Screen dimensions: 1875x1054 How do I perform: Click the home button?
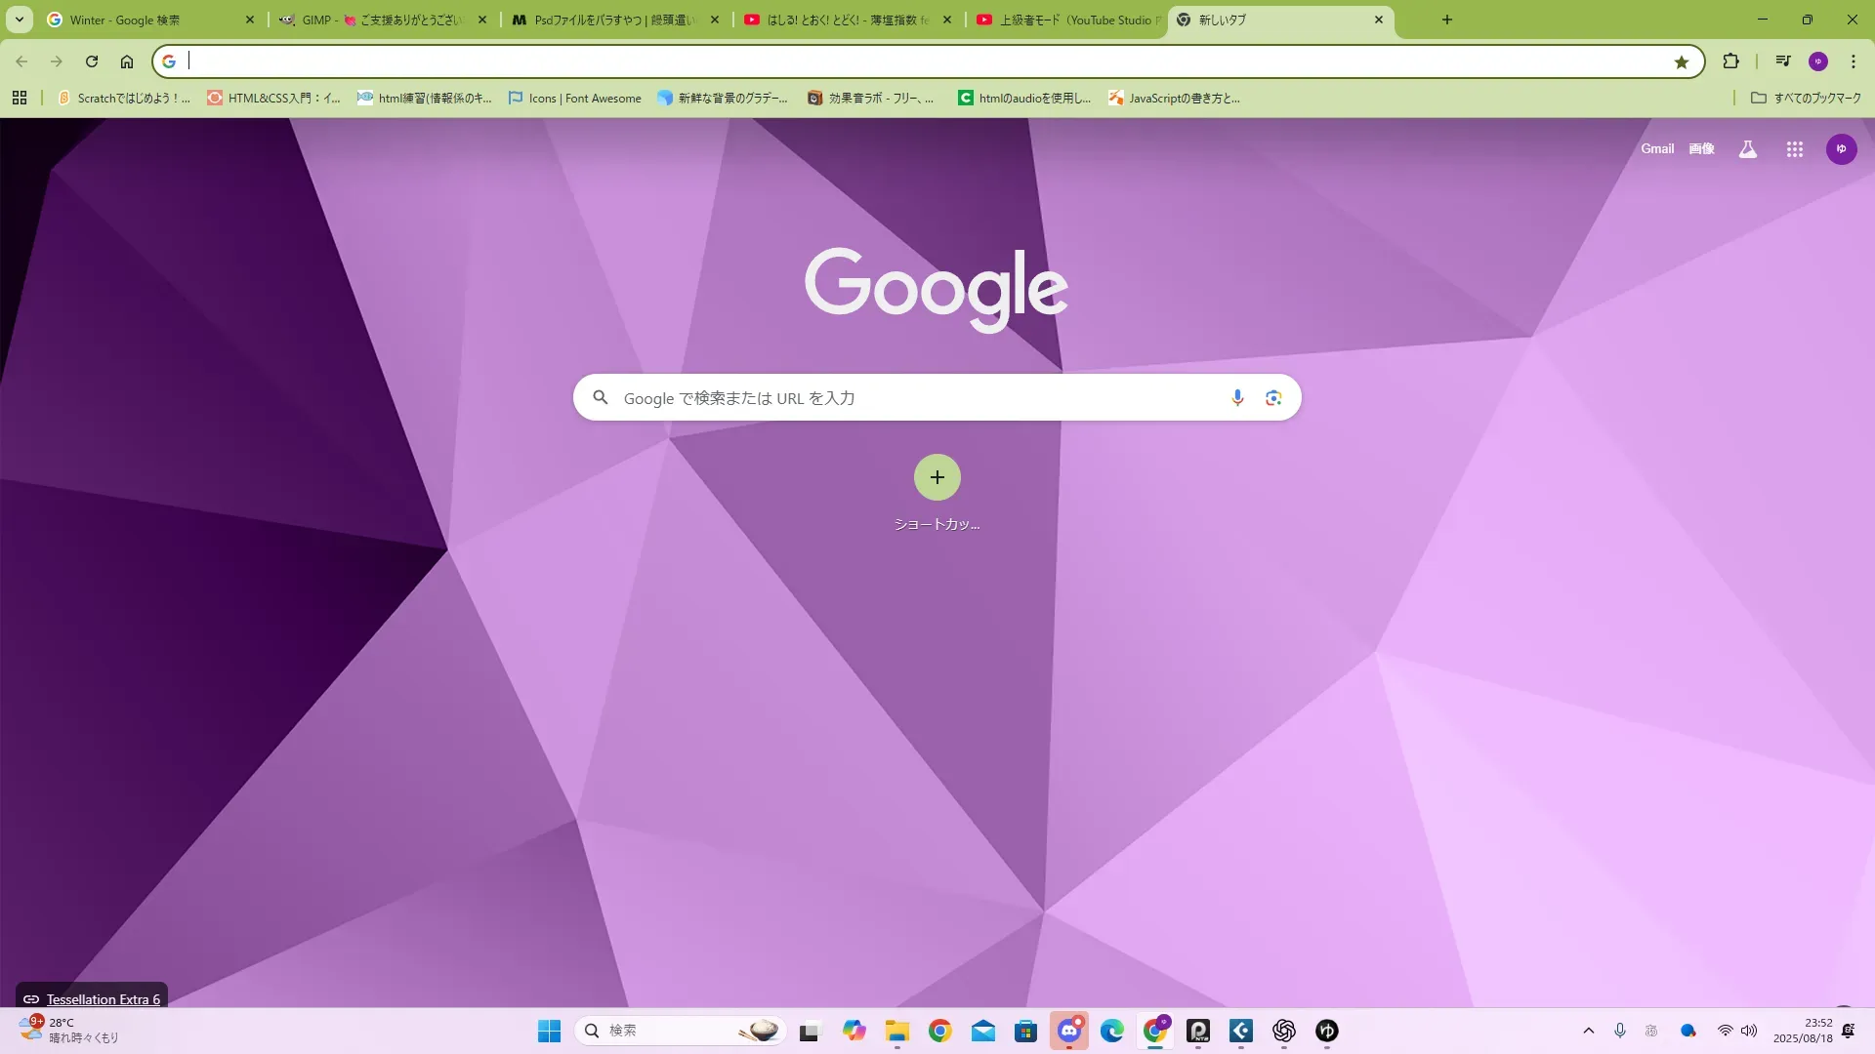pos(127,61)
